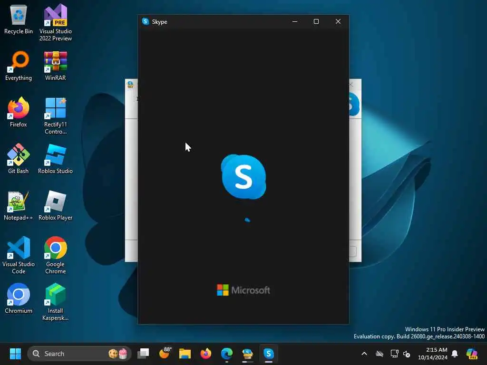Click the muted volume tray icon
Screen dimensions: 487x365
[407, 354]
